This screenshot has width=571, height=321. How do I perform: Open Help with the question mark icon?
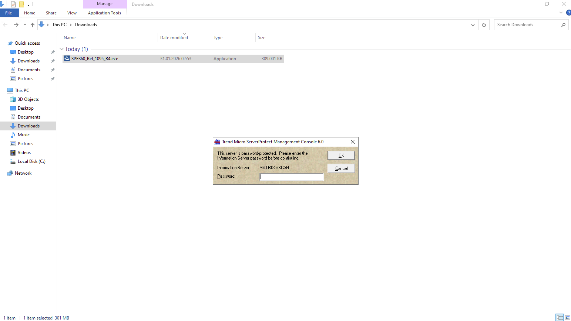pyautogui.click(x=568, y=13)
